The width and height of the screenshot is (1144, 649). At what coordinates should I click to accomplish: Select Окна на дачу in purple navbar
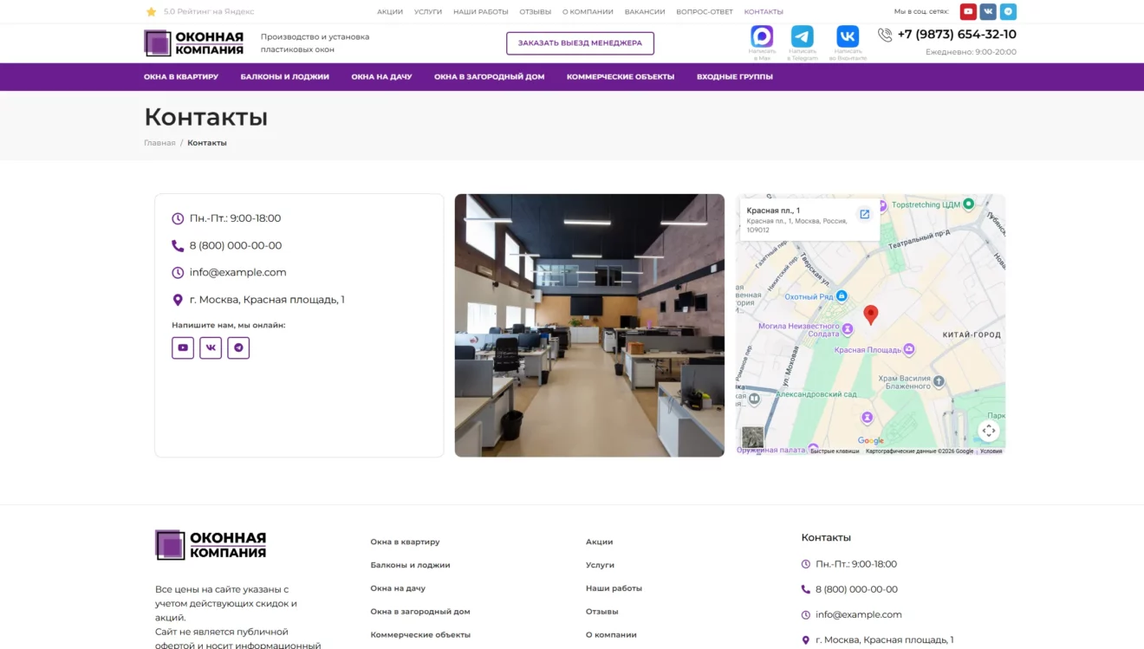[381, 77]
